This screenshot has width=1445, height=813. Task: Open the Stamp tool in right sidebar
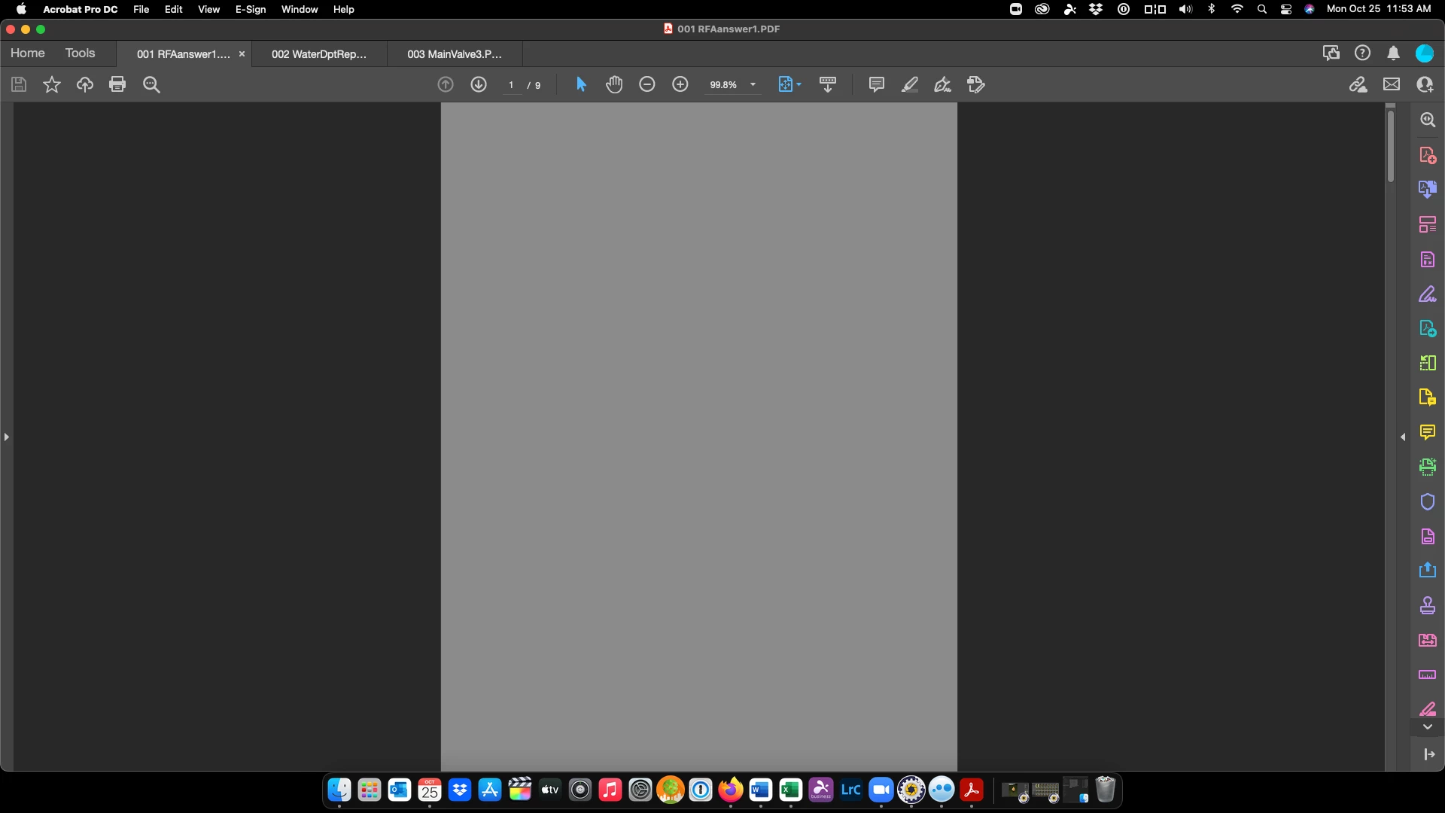(1427, 605)
